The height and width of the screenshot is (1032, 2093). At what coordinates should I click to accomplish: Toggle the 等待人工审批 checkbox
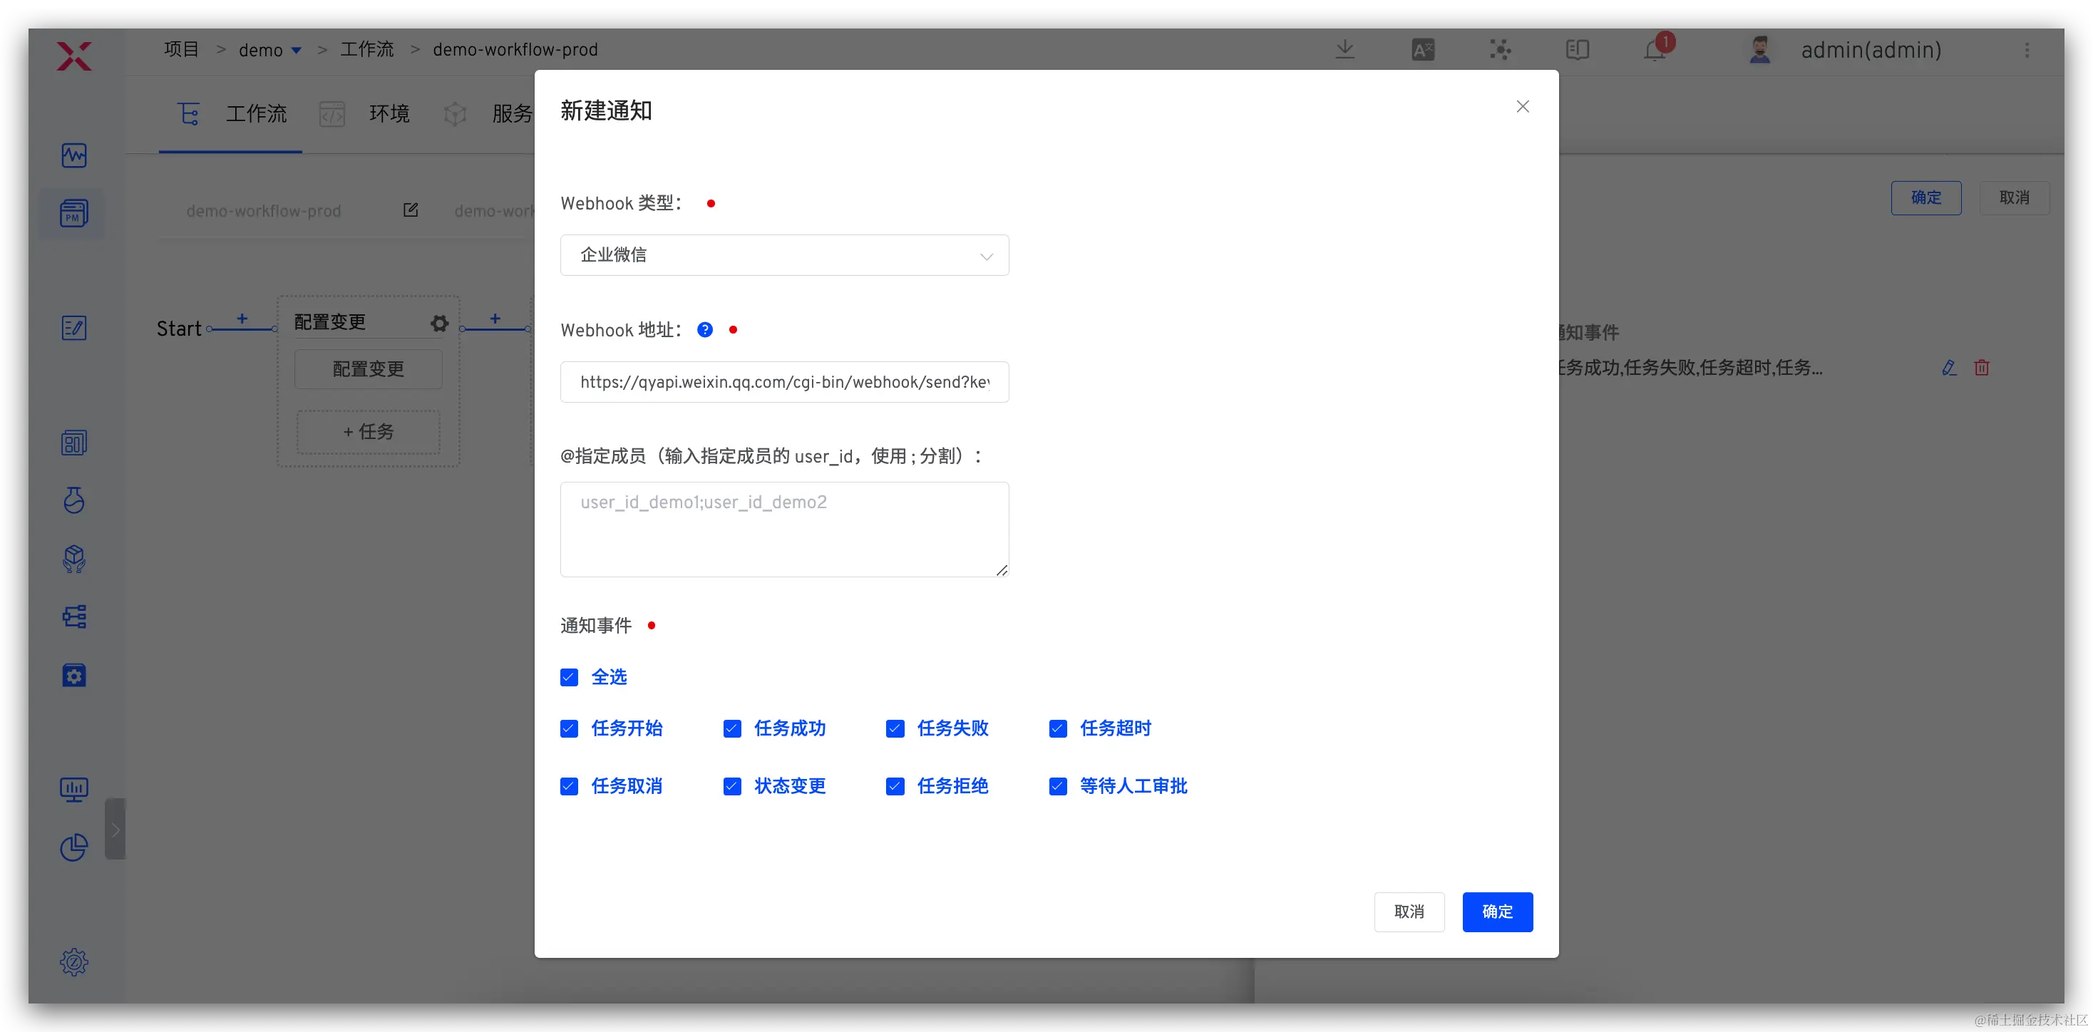pos(1057,787)
